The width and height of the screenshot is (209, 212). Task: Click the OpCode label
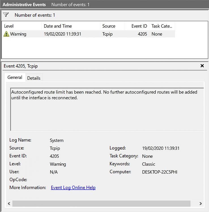pyautogui.click(x=18, y=180)
